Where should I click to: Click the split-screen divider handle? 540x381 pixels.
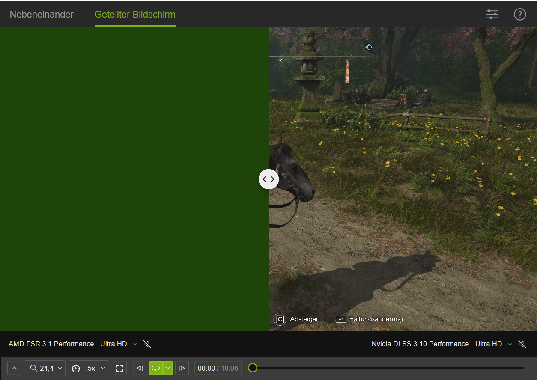pos(269,179)
